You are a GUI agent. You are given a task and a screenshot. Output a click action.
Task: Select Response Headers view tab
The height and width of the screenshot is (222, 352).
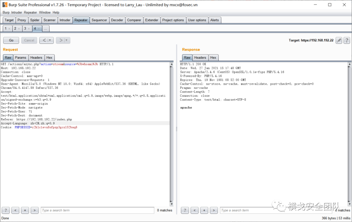pos(200,58)
